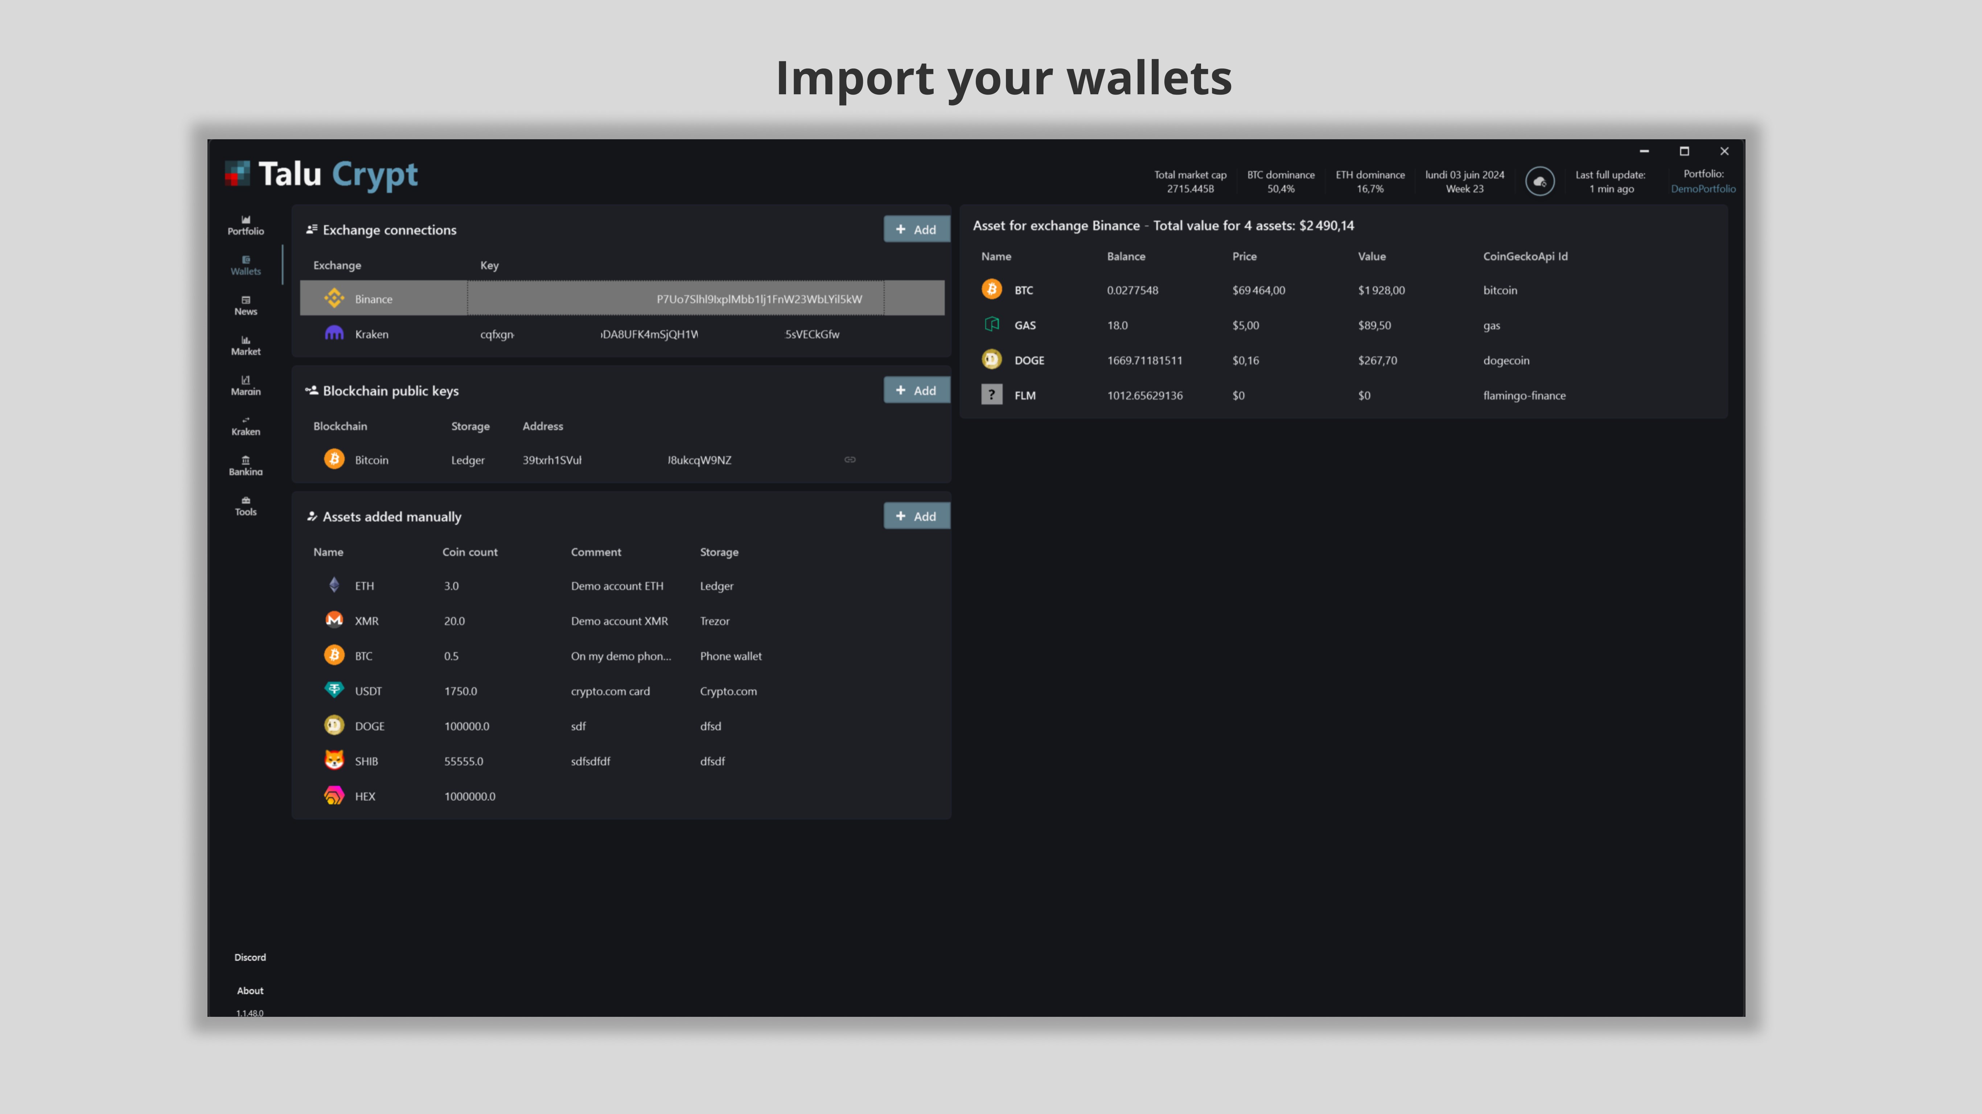Click the HEX coin icon
The width and height of the screenshot is (1982, 1114).
pos(334,796)
